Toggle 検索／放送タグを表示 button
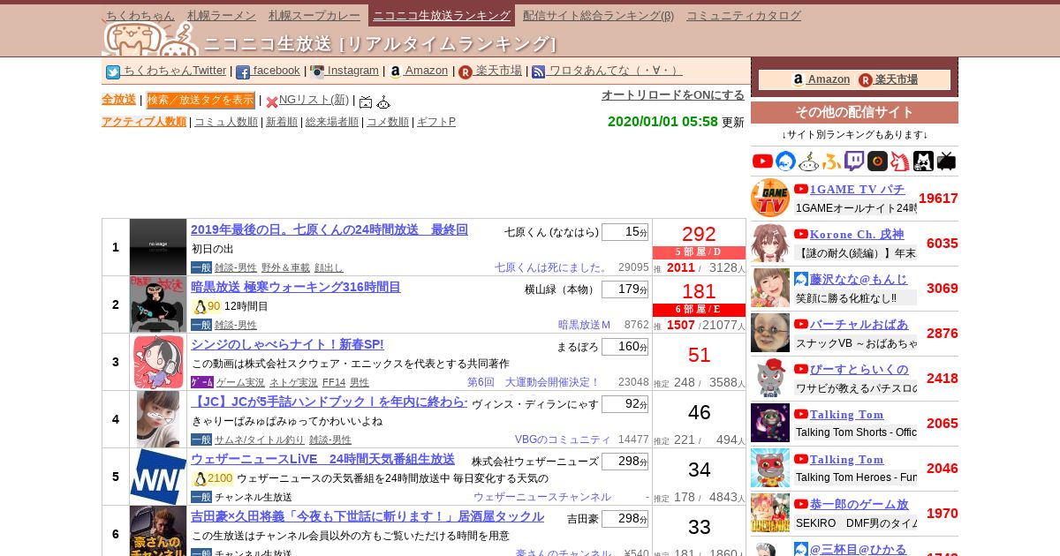This screenshot has height=556, width=1060. [201, 100]
